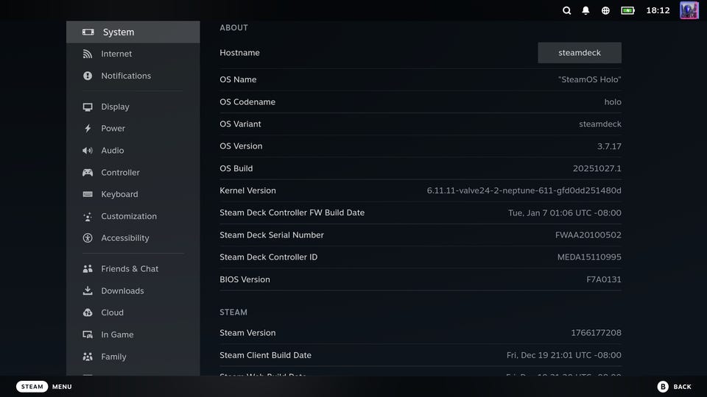This screenshot has height=397, width=707.
Task: Select the OS Name row
Action: [421, 79]
